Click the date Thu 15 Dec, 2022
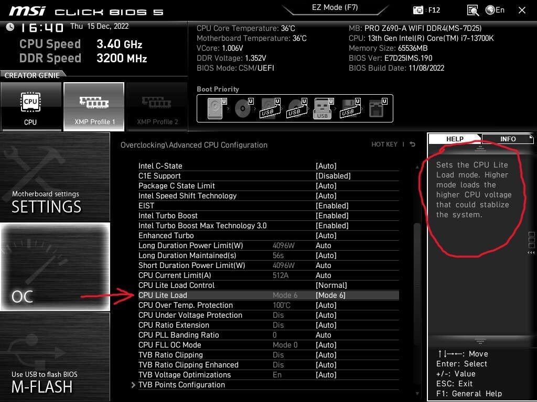 coord(99,26)
